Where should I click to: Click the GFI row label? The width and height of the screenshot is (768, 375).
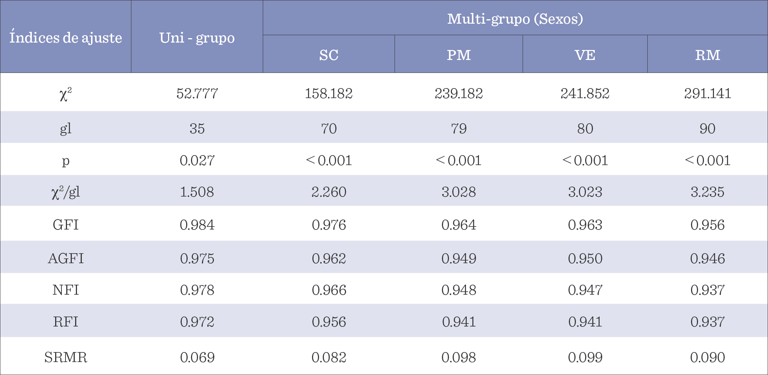[66, 225]
